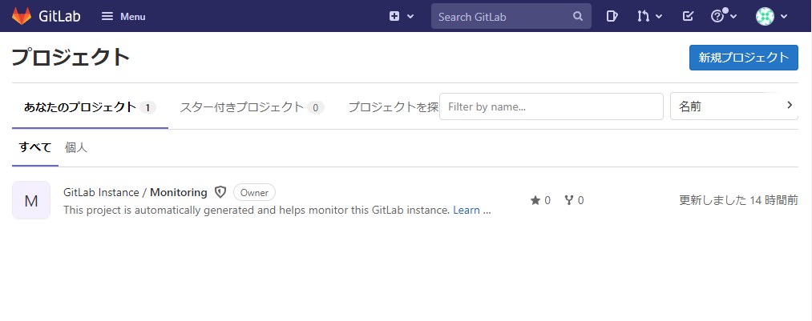Select the 個人 sub-tab
Image resolution: width=812 pixels, height=321 pixels.
pos(76,147)
